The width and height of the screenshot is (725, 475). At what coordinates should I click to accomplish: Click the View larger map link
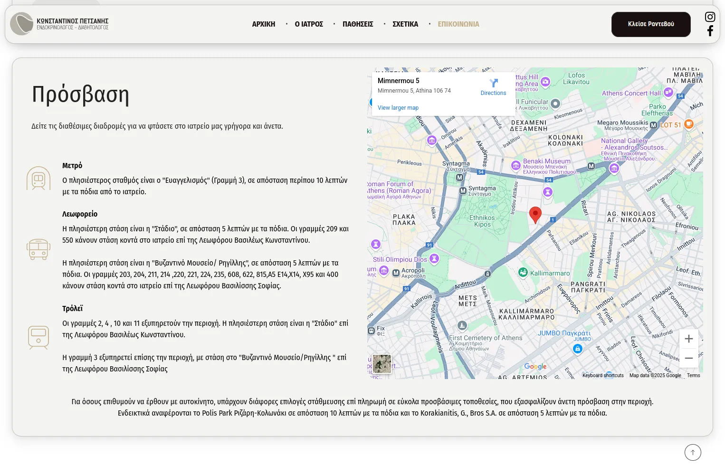pyautogui.click(x=398, y=108)
